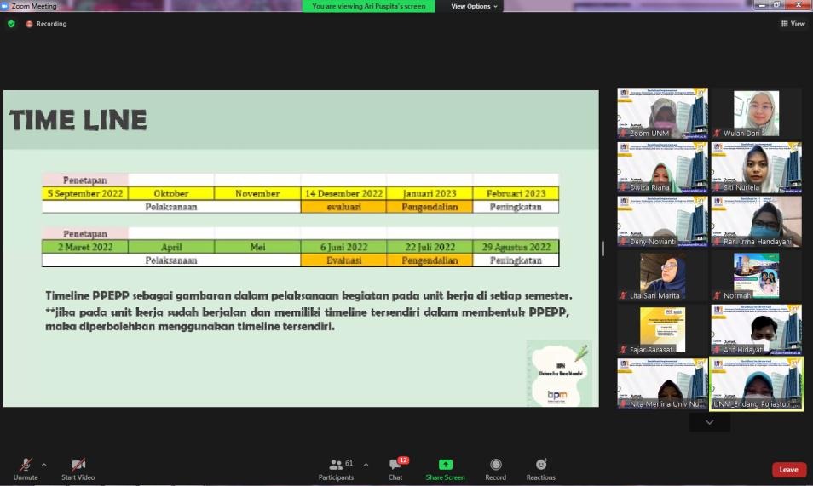Unmute the microphone

[26, 465]
